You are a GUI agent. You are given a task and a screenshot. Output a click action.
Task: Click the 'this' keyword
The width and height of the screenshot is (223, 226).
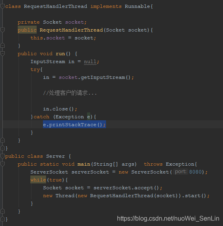37,38
